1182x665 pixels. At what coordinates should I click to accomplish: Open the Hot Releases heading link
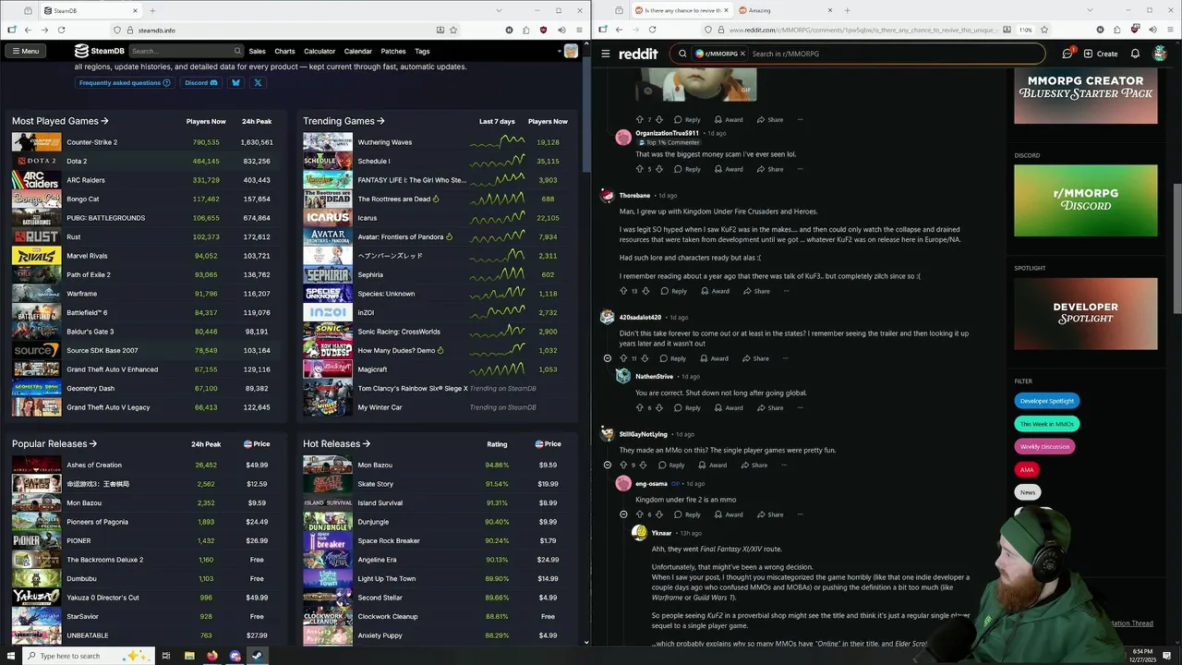point(336,443)
